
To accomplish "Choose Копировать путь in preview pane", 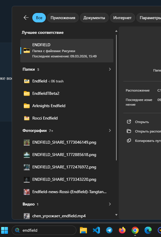I will tap(148, 141).
